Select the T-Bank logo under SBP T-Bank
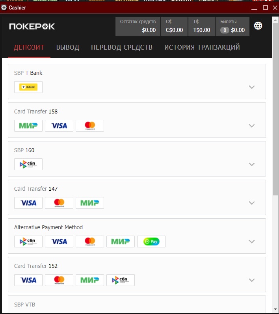This screenshot has height=314, width=279. [x=28, y=87]
